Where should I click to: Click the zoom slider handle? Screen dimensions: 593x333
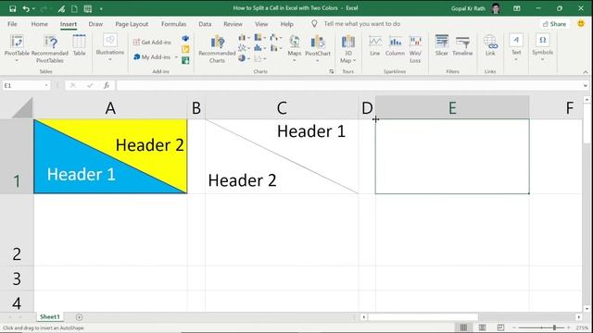click(x=554, y=327)
